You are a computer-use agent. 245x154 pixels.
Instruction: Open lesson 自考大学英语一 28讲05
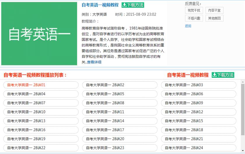[x=120, y=94]
